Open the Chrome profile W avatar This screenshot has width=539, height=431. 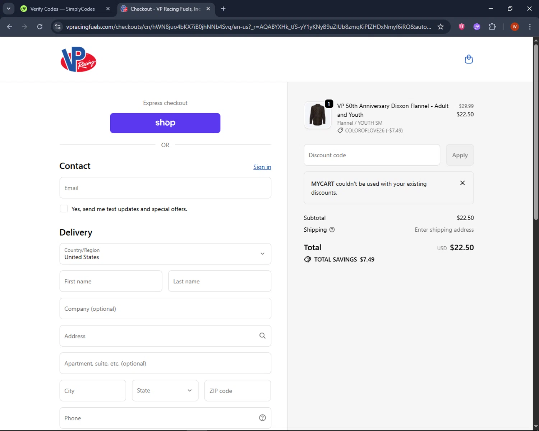(x=515, y=27)
